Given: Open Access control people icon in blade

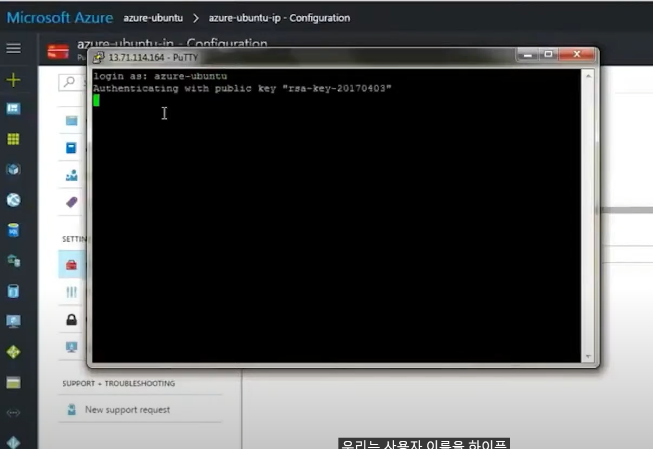Looking at the screenshot, I should point(71,175).
